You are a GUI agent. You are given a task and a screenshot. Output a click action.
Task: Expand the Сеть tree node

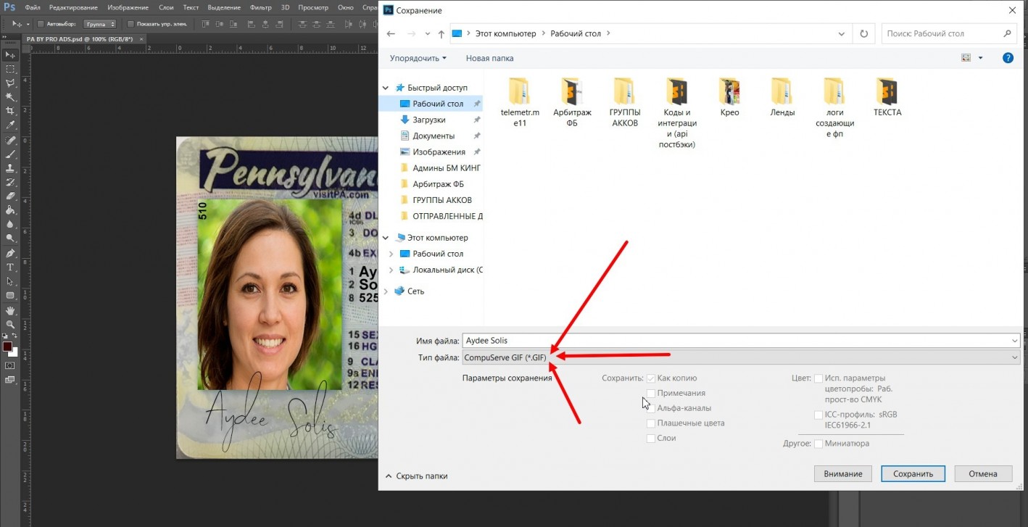point(386,291)
